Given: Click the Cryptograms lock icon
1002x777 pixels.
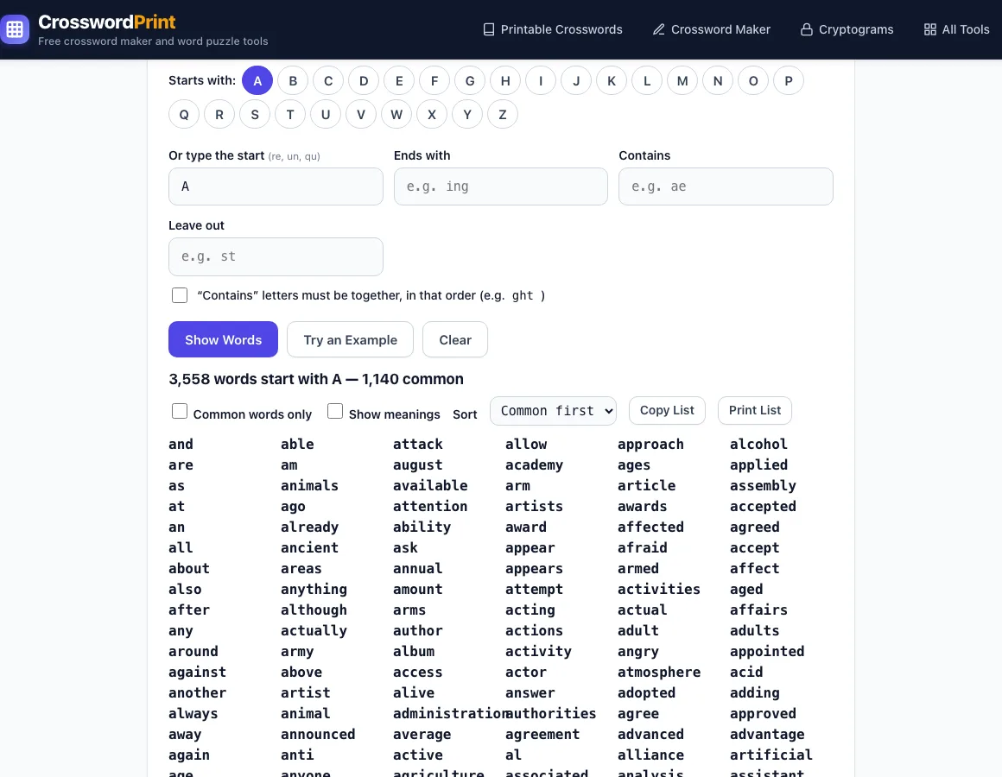Looking at the screenshot, I should click(807, 29).
